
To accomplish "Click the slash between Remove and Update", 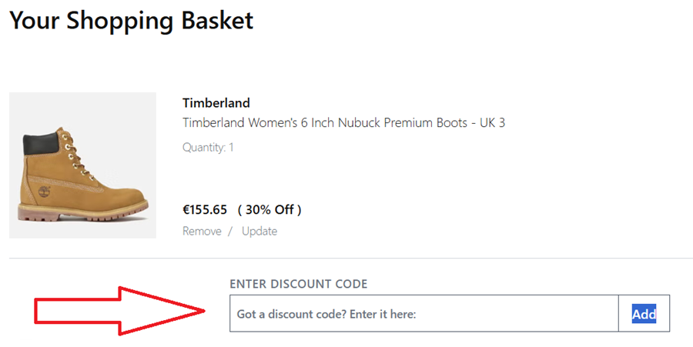I will coord(229,231).
